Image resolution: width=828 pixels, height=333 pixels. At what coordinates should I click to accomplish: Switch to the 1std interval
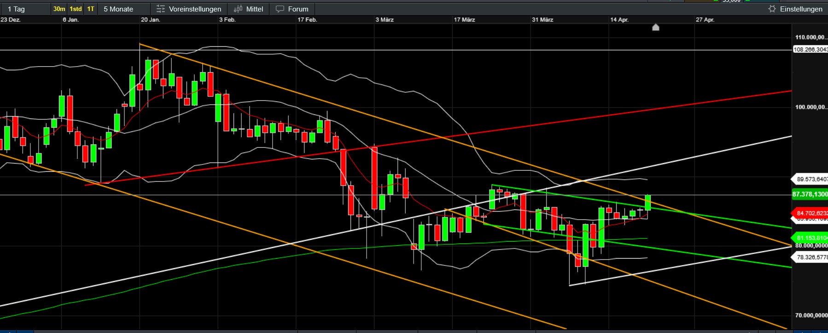pos(76,9)
